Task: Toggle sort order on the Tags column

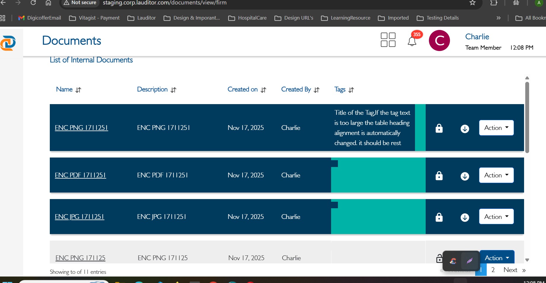Action: [351, 90]
